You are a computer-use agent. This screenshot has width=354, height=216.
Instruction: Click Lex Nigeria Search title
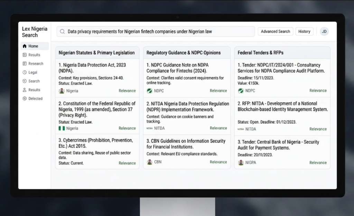[35, 32]
